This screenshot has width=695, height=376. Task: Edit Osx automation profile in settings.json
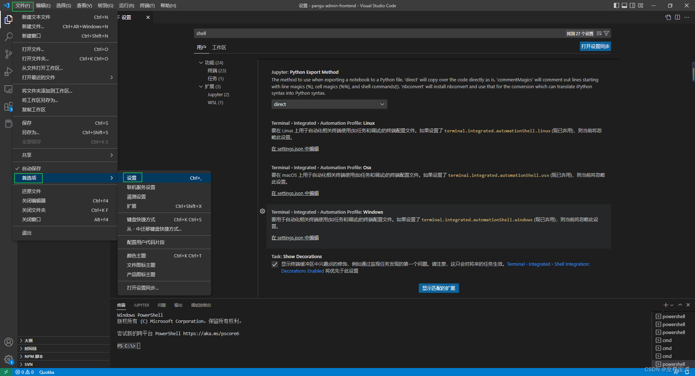tap(295, 193)
